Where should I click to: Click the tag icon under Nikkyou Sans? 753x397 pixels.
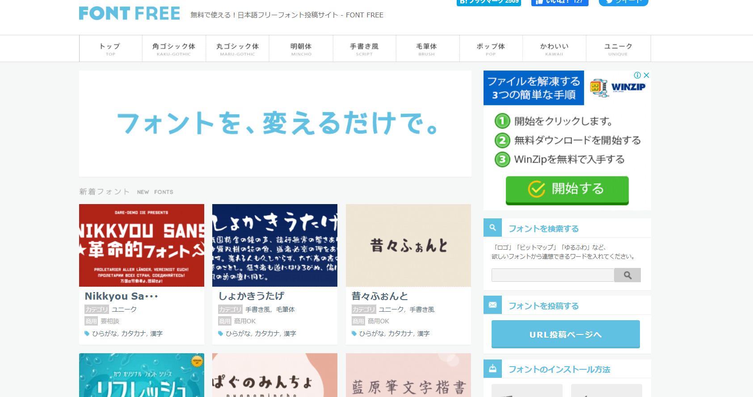click(x=87, y=334)
